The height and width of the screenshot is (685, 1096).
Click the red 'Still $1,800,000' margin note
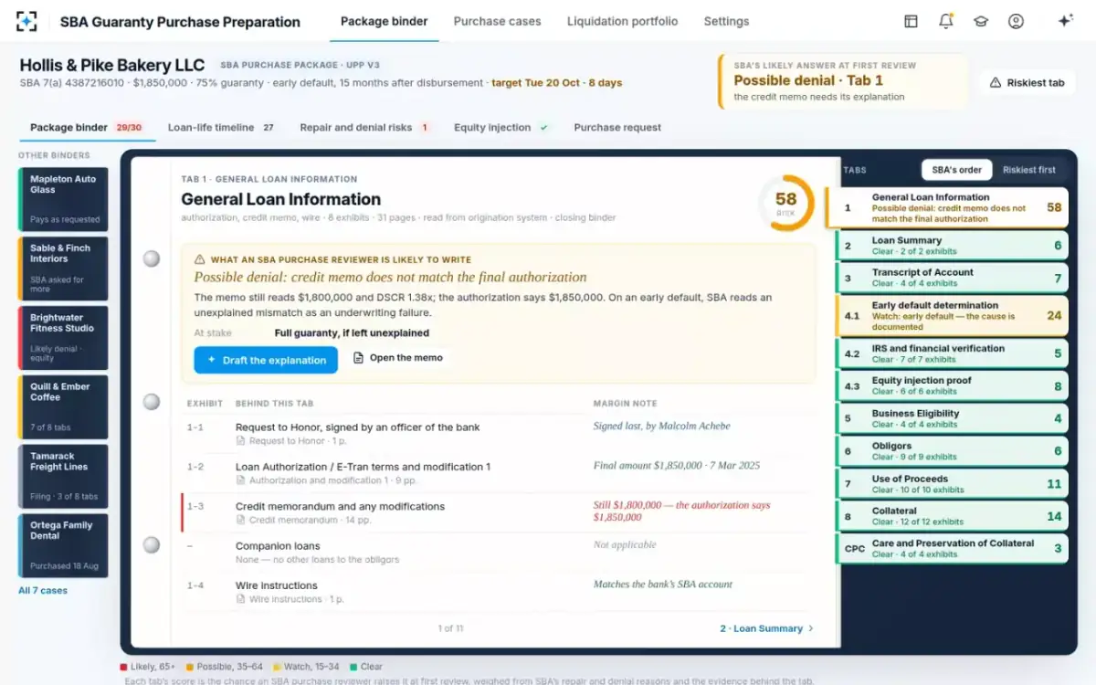click(681, 511)
